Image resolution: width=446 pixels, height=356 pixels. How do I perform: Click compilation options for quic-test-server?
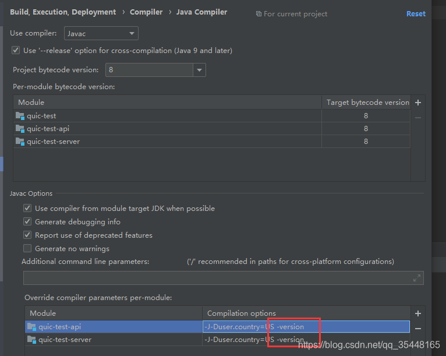[x=306, y=340]
